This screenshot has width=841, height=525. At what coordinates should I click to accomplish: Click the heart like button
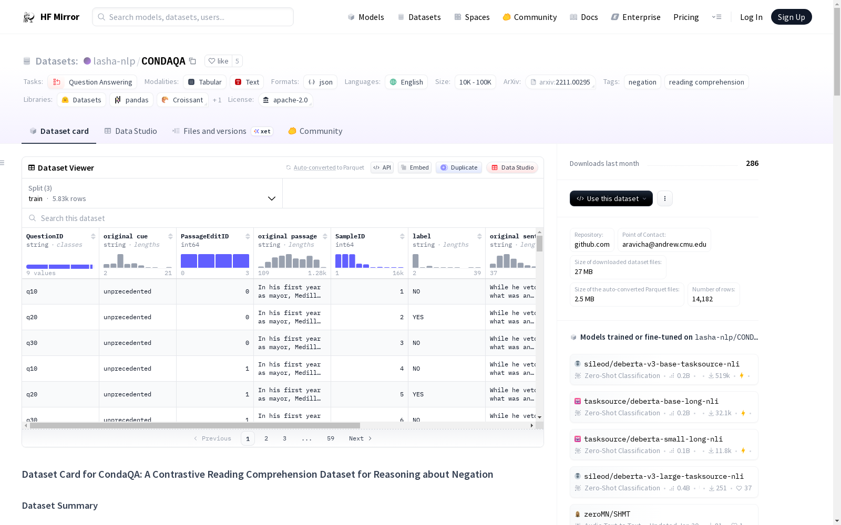point(218,61)
